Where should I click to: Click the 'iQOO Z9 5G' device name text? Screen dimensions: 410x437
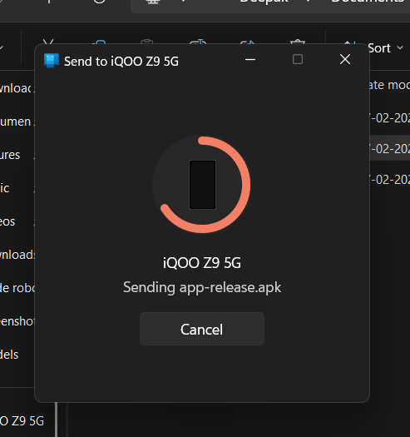[x=202, y=263]
